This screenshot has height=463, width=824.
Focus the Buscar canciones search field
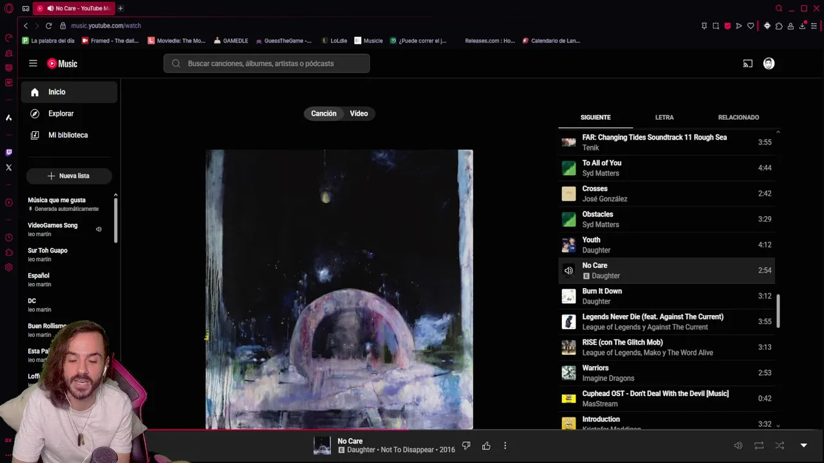(267, 64)
